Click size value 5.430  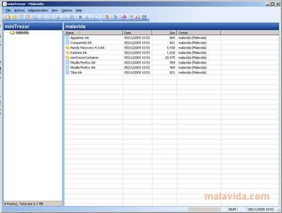click(x=171, y=48)
